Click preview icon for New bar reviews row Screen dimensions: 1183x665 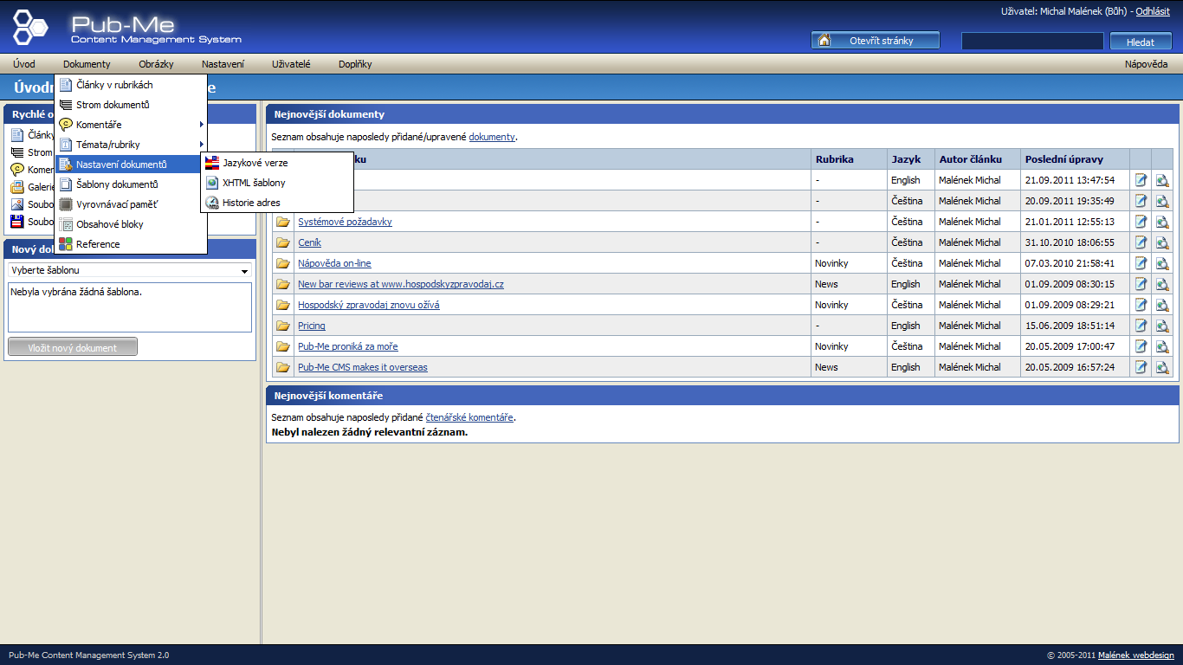(1162, 284)
